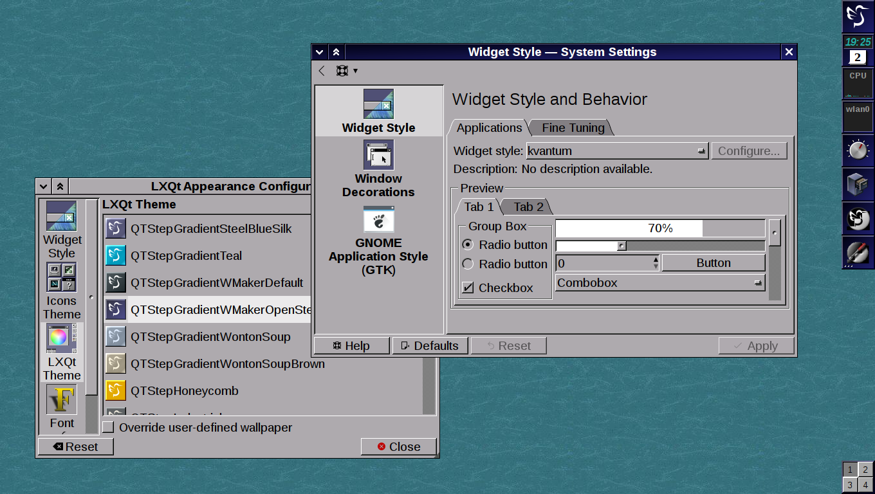Open the Widget style kvantum dropdown

pyautogui.click(x=617, y=151)
